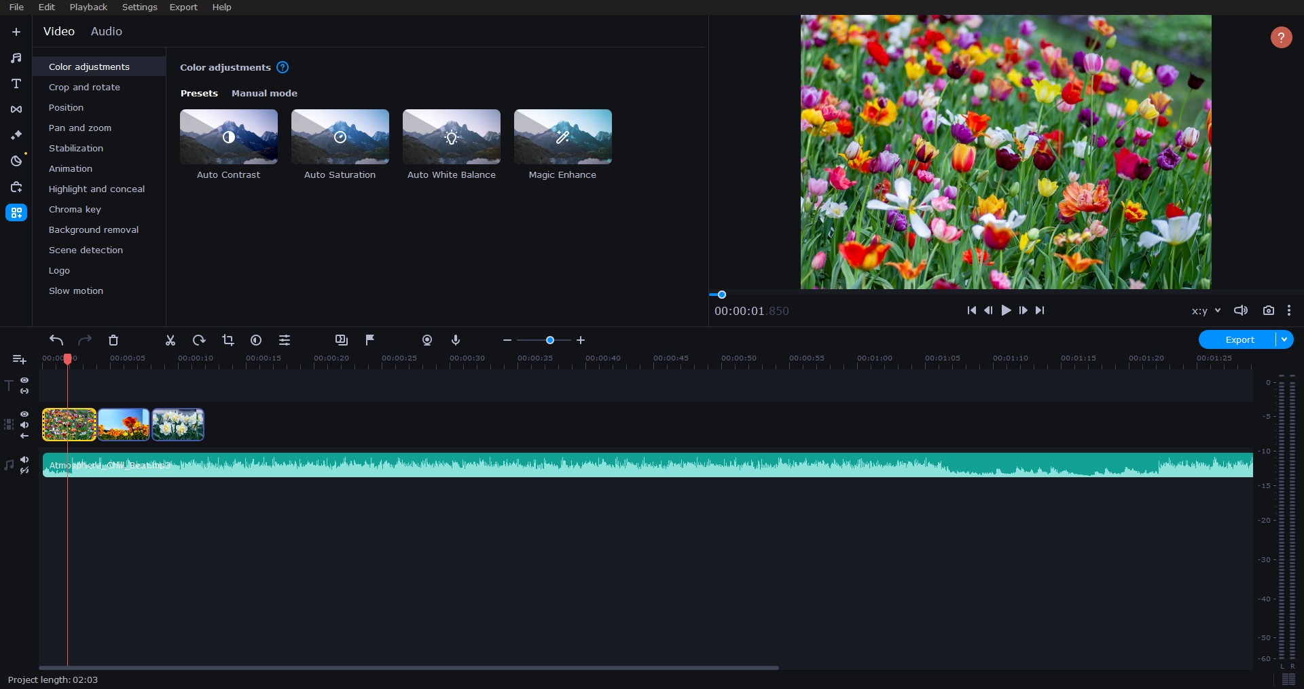Screen dimensions: 1304x689
Task: Adjust the timeline zoom slider handle
Action: (550, 340)
